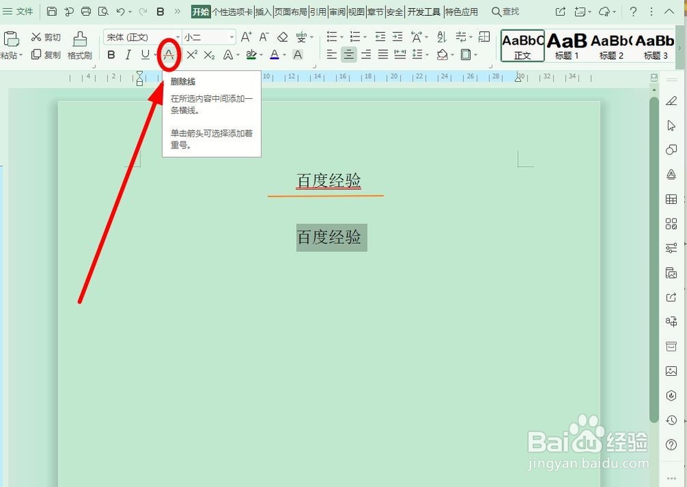
Task: Click the picture icon in right sidebar
Action: (x=671, y=372)
